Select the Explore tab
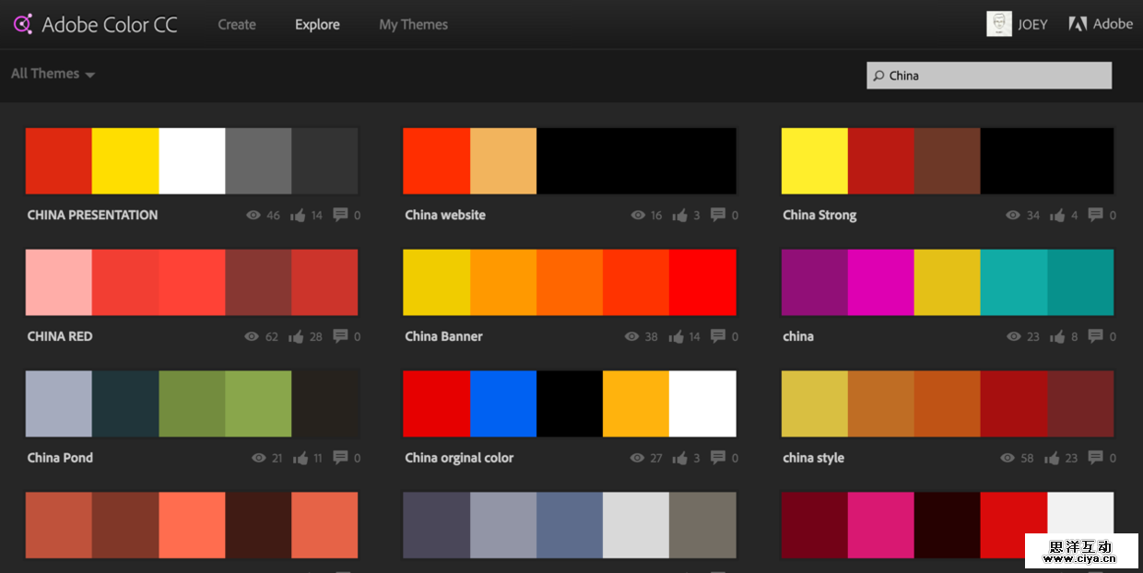The image size is (1143, 573). point(317,25)
